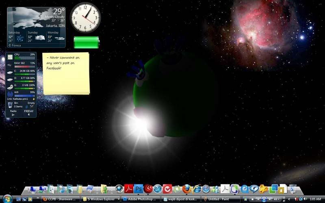Launch the blue-green overlapping squares dock icon
Viewport: 325px width, 203px height.
(x=273, y=189)
